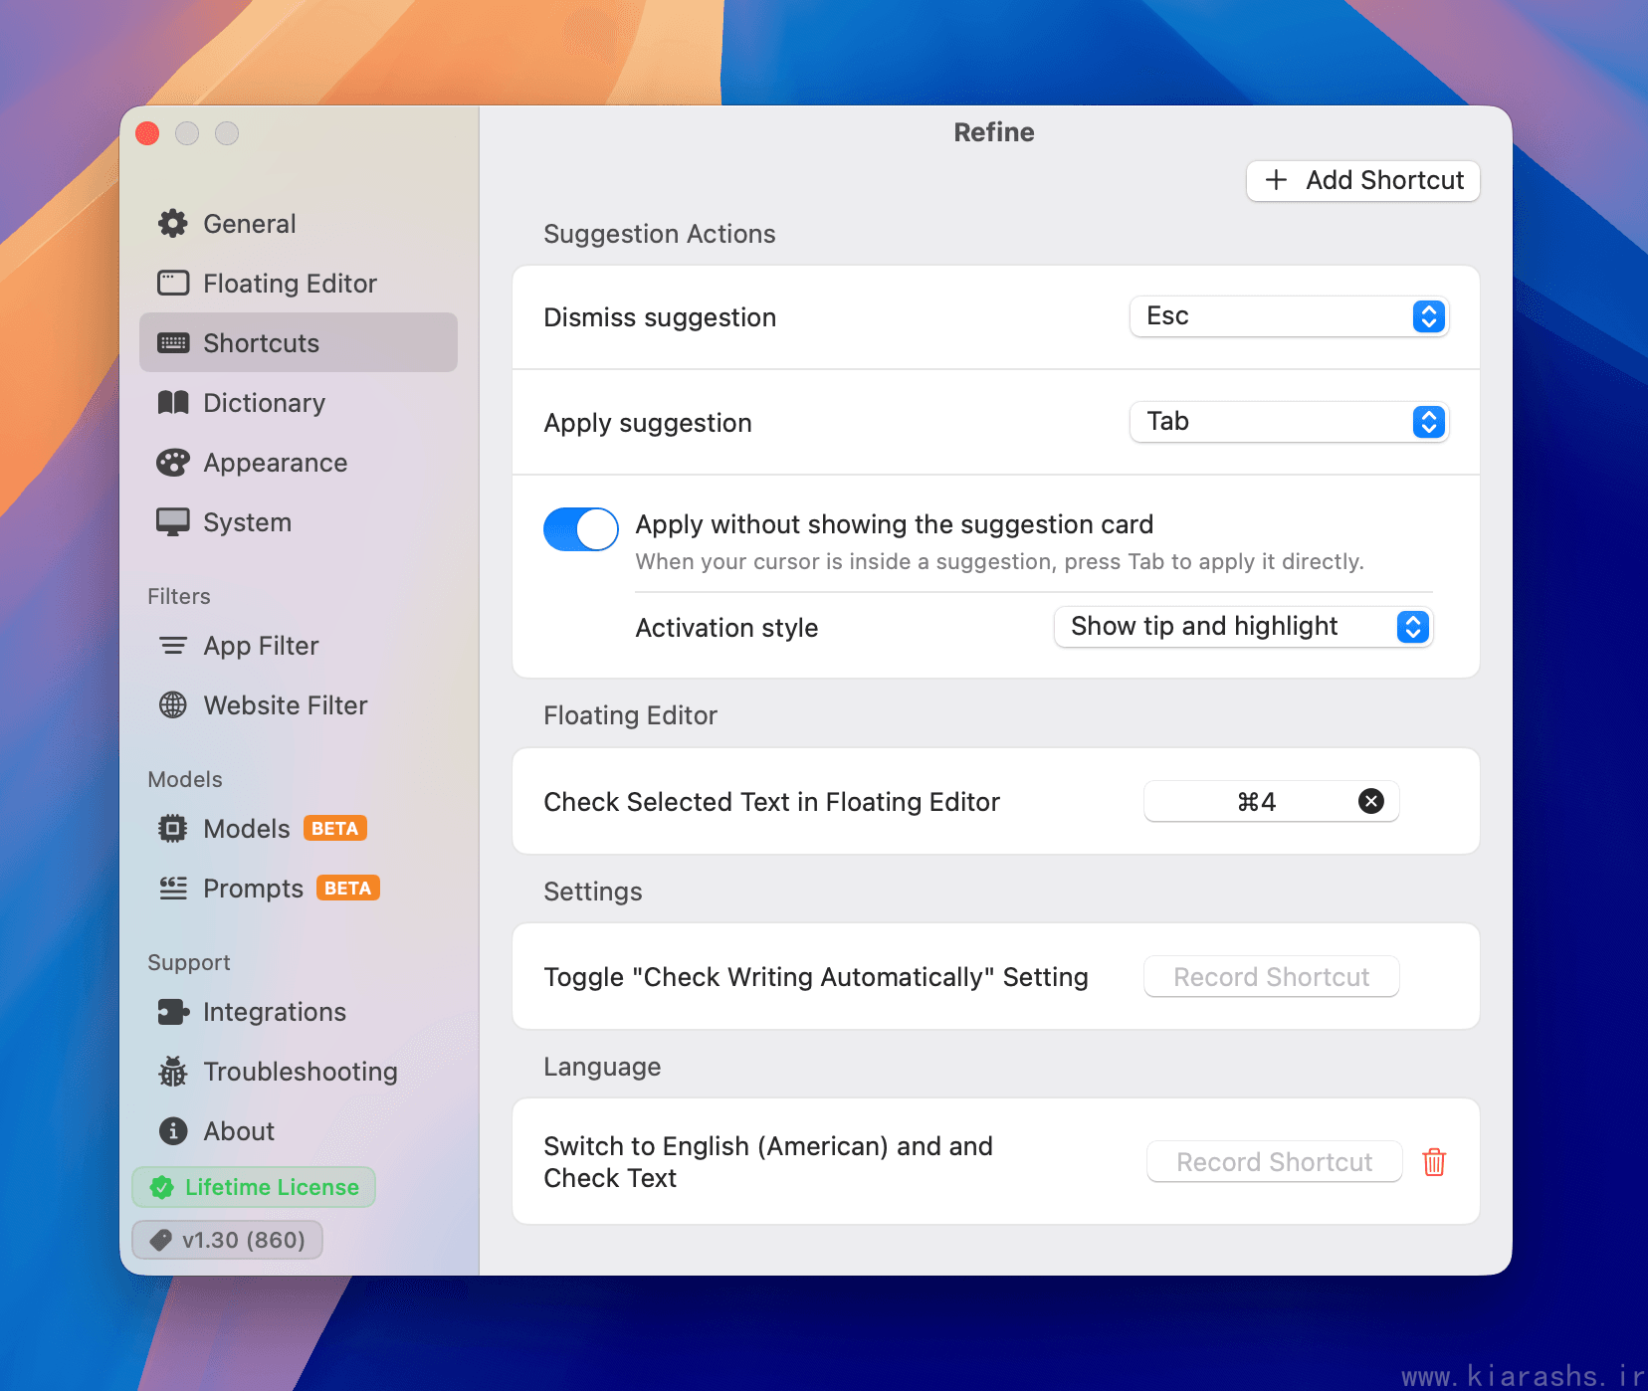Click the Floating Editor window icon

[x=173, y=284]
